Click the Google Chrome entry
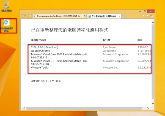This screenshot has width=165, height=116. [40, 51]
